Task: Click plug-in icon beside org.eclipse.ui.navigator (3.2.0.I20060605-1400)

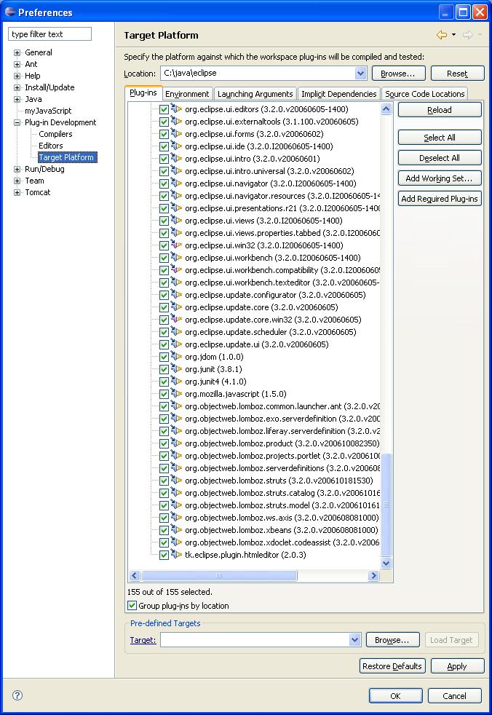Action: [176, 183]
